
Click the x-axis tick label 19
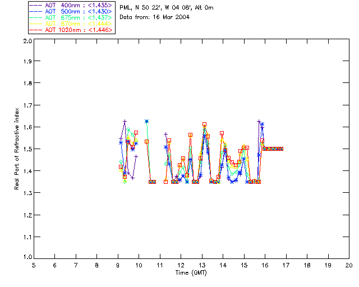328,265
